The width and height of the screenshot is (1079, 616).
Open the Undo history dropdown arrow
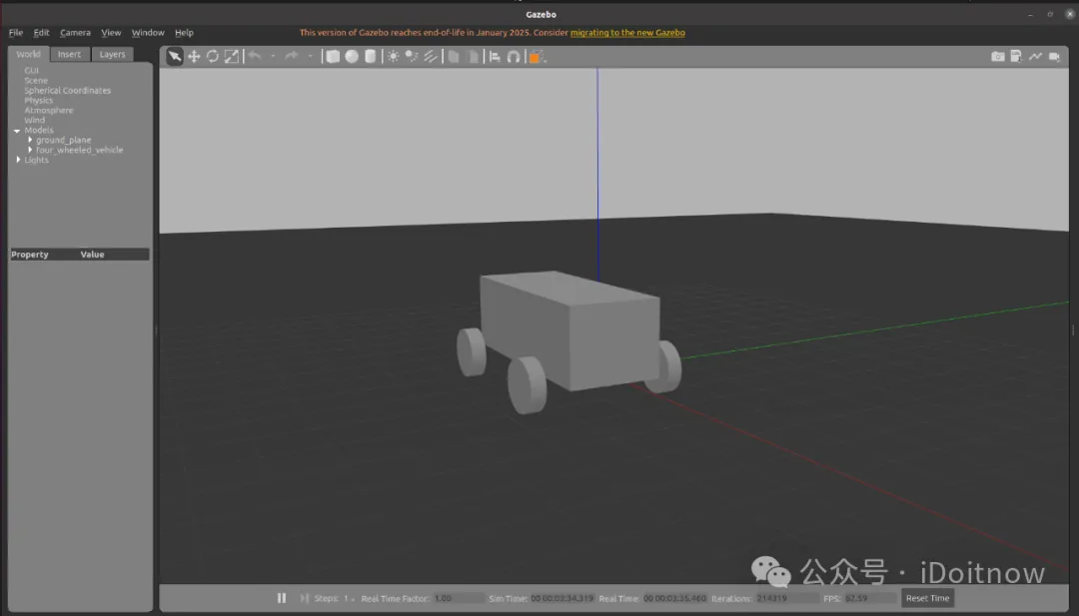(273, 56)
